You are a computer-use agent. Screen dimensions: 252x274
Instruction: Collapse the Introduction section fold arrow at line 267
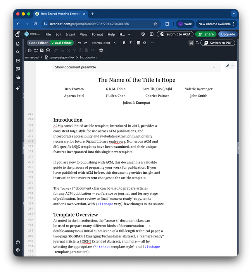pyautogui.click(x=35, y=119)
